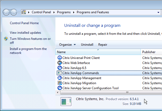This screenshot has height=111, width=162.
Task: Open the Organize menu
Action: tap(67, 45)
